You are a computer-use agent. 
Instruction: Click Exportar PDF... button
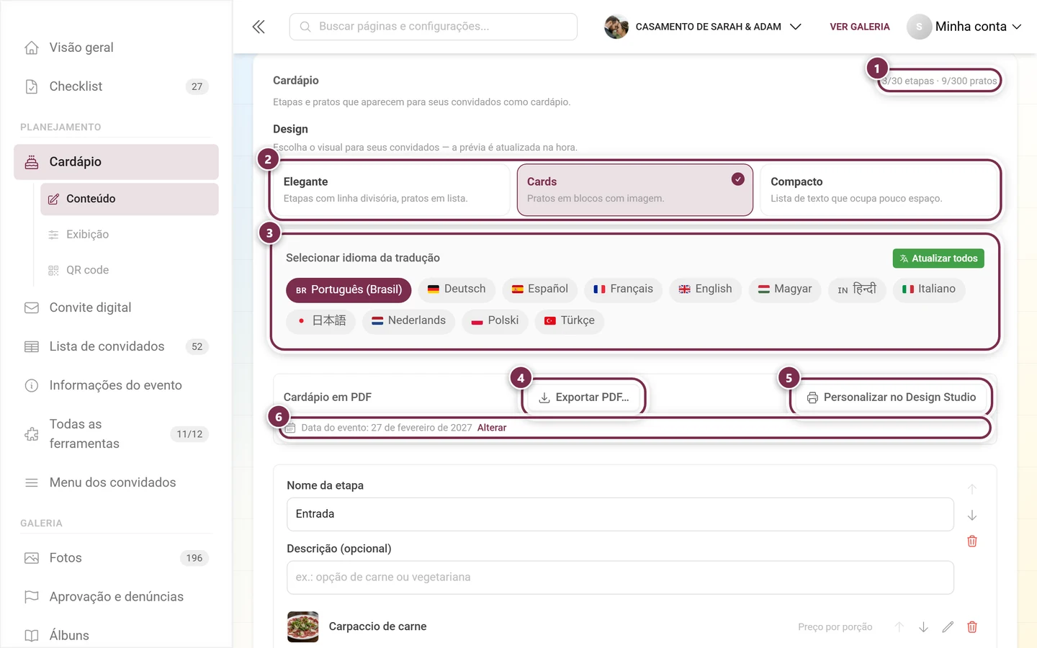(x=584, y=397)
